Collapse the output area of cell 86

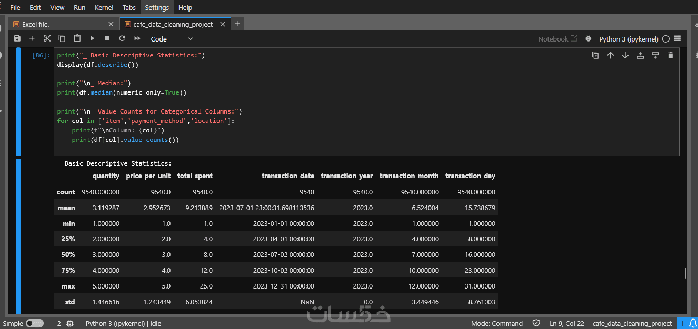point(18,235)
